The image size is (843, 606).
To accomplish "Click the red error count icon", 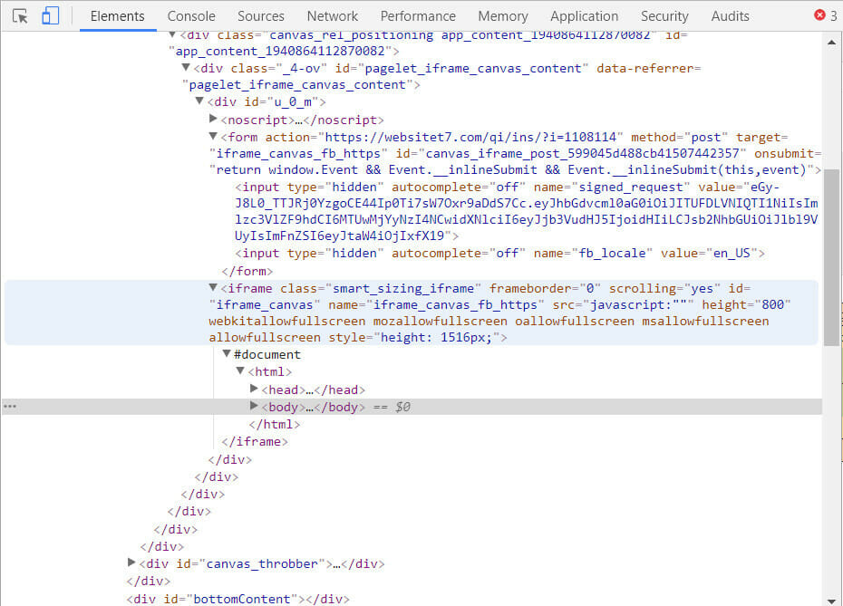I will point(819,15).
